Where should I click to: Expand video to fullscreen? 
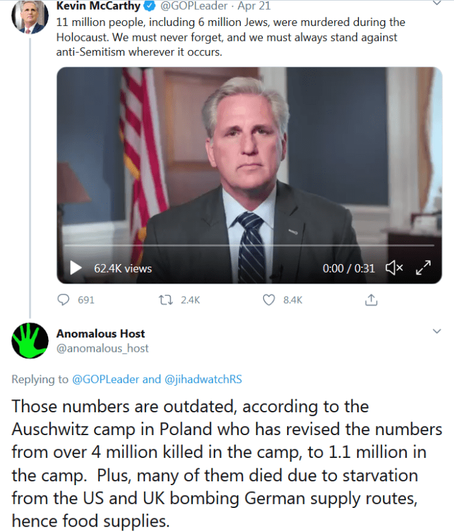pos(423,267)
